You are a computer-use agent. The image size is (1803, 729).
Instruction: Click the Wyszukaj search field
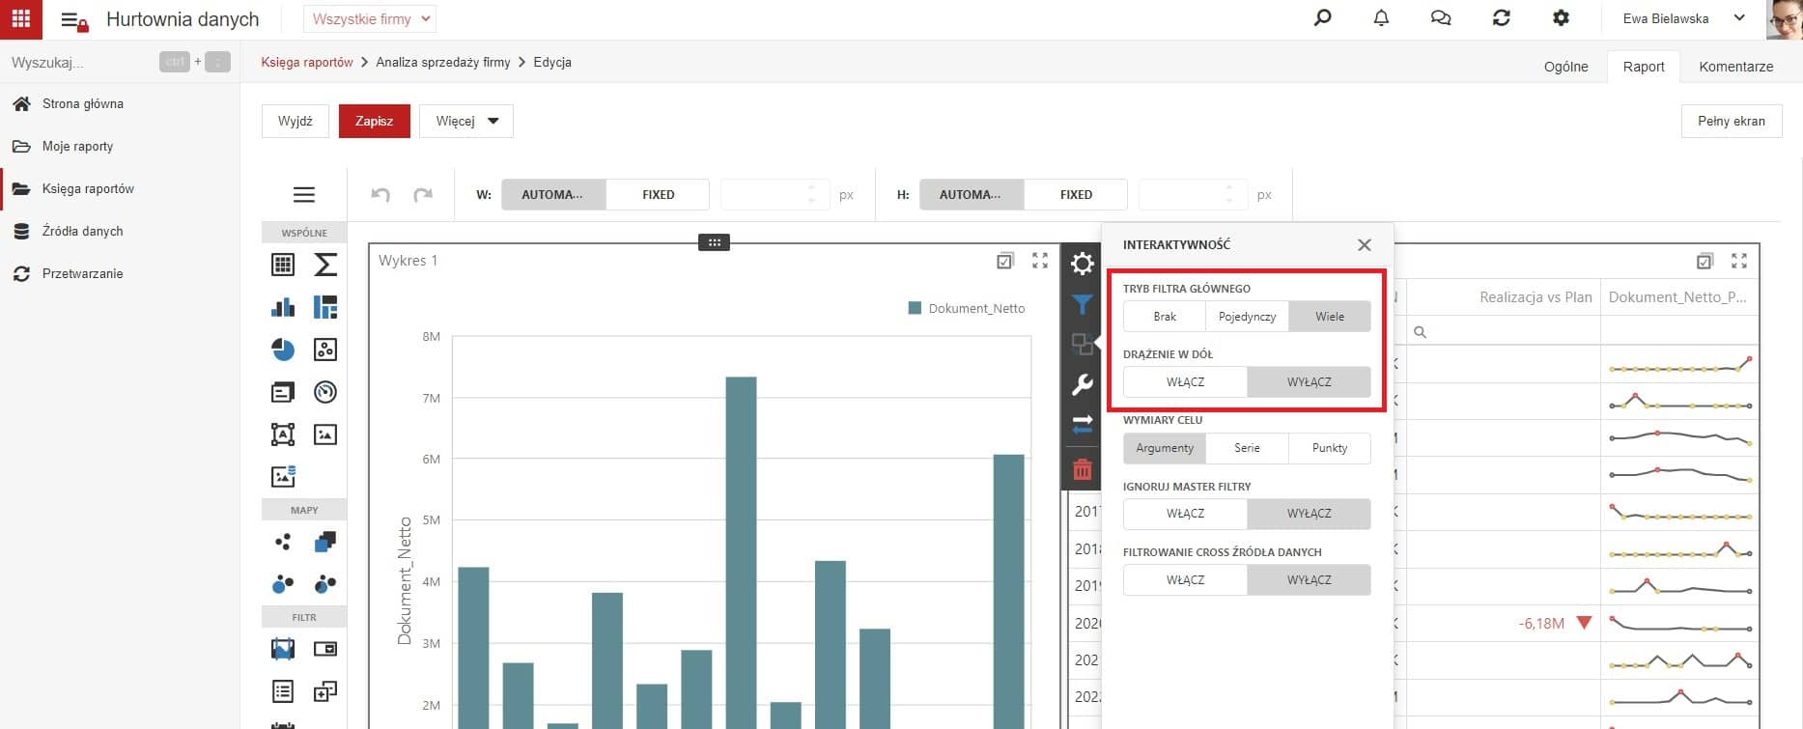(82, 62)
